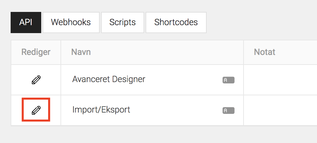Screen dimensions: 317x143
Task: Click the gray A badge beside Avanceret Designer
Action: tap(229, 80)
